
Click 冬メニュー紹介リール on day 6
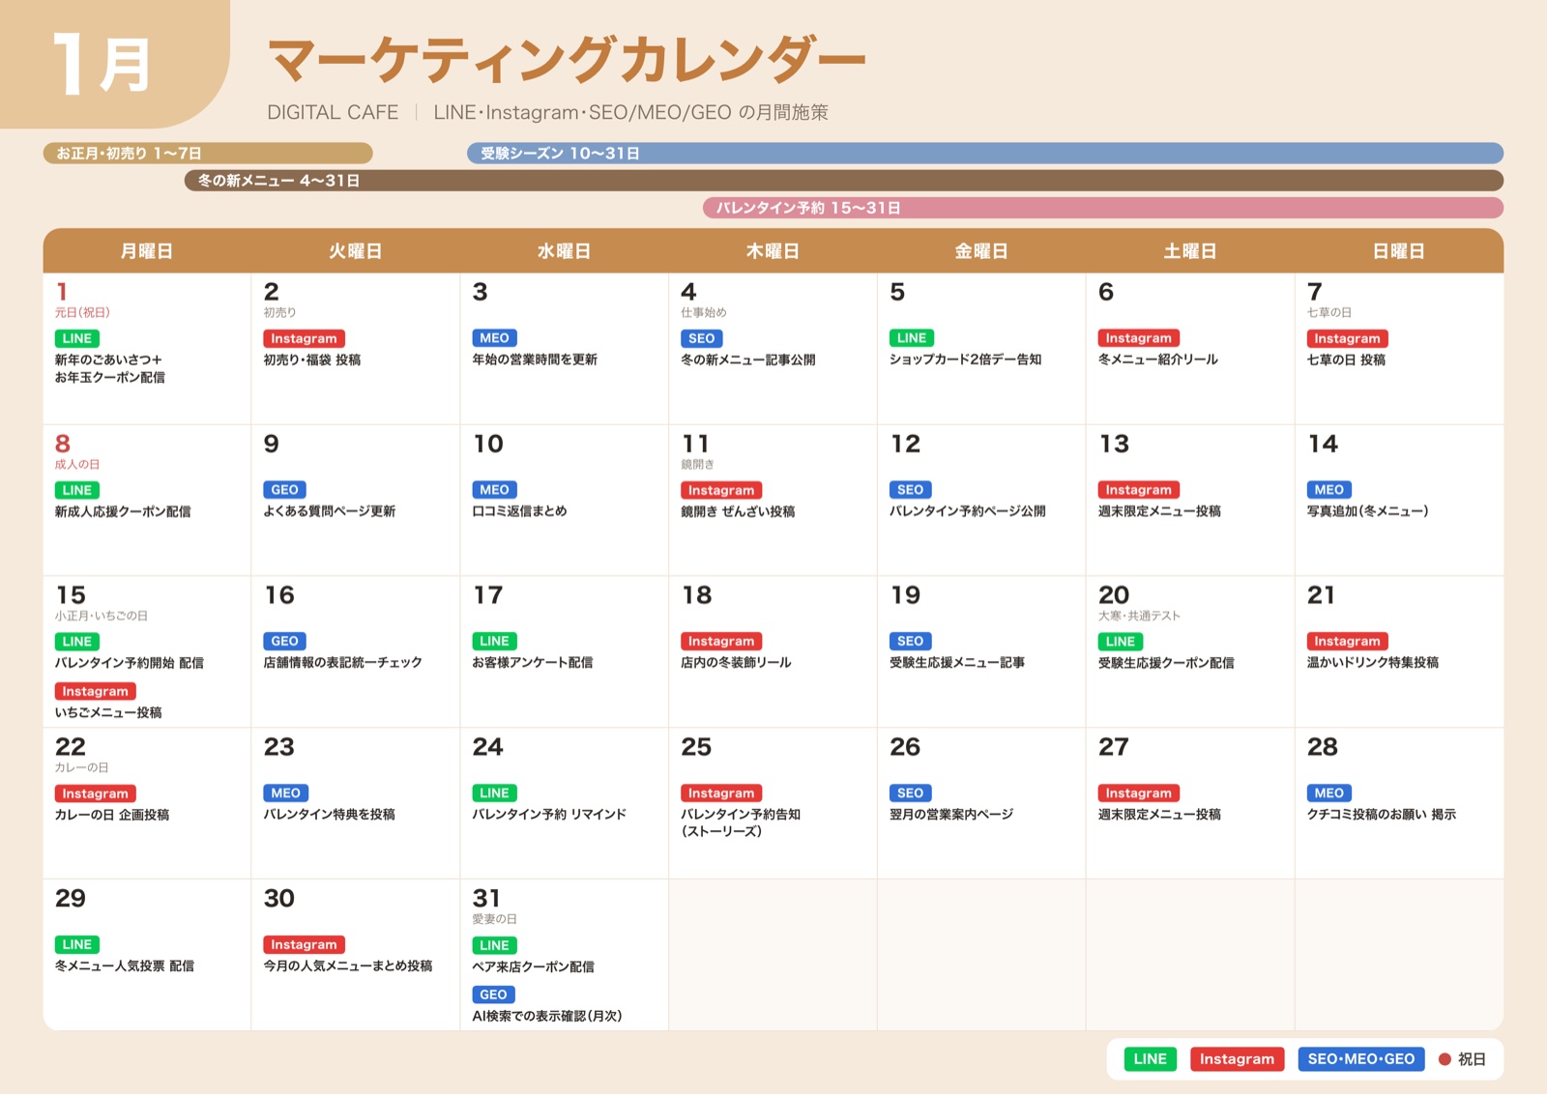point(1157,360)
